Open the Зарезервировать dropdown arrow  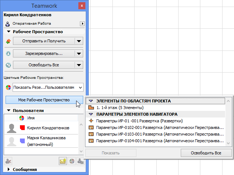79,53
